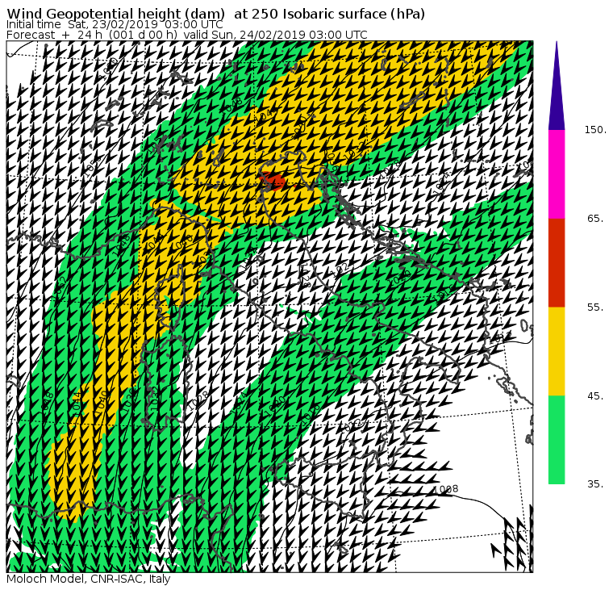The width and height of the screenshot is (613, 590).
Task: Click the colorbar label '65.'
Action: click(x=596, y=219)
